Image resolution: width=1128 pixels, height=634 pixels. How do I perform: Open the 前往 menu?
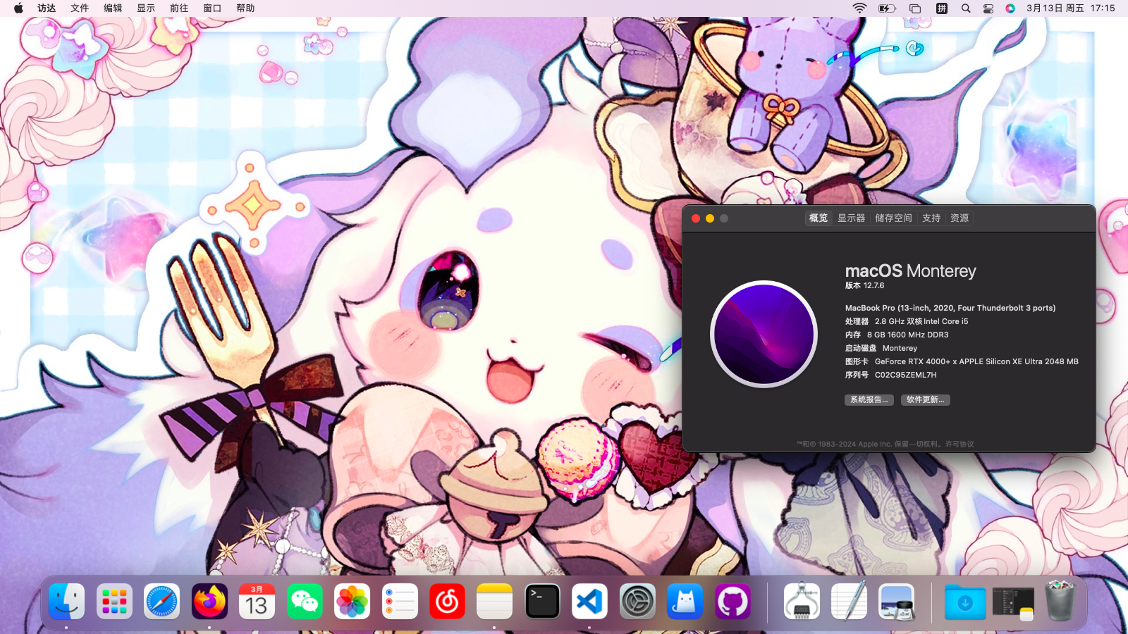pos(179,8)
